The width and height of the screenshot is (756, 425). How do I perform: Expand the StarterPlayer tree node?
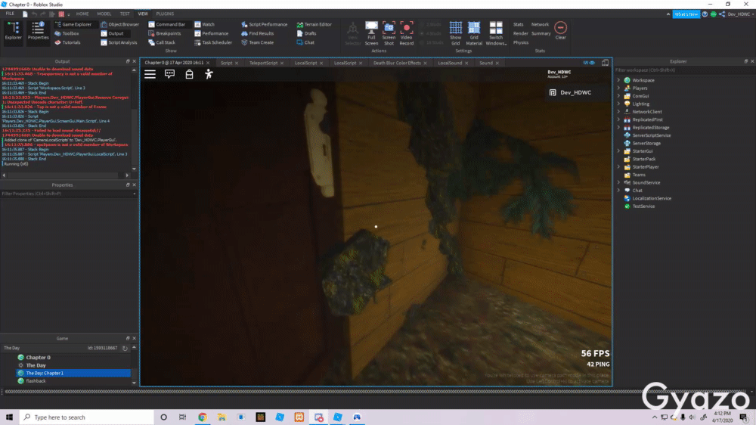(619, 167)
